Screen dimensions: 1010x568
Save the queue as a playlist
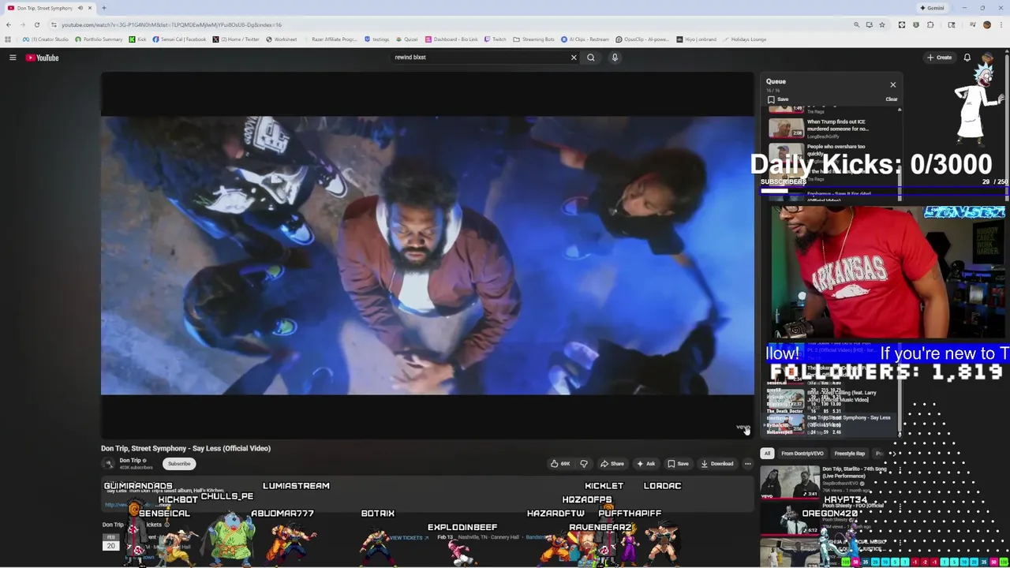click(x=778, y=99)
